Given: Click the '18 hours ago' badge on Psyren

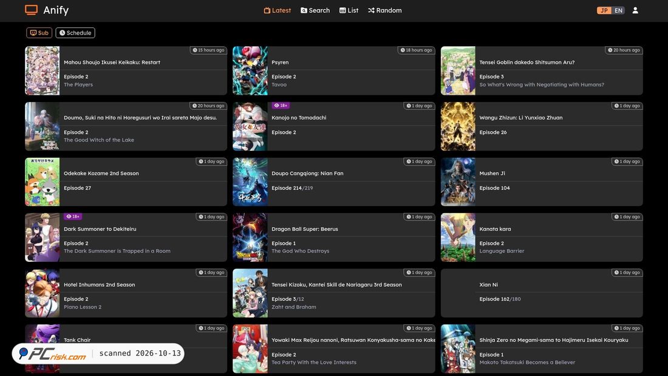Looking at the screenshot, I should point(416,50).
